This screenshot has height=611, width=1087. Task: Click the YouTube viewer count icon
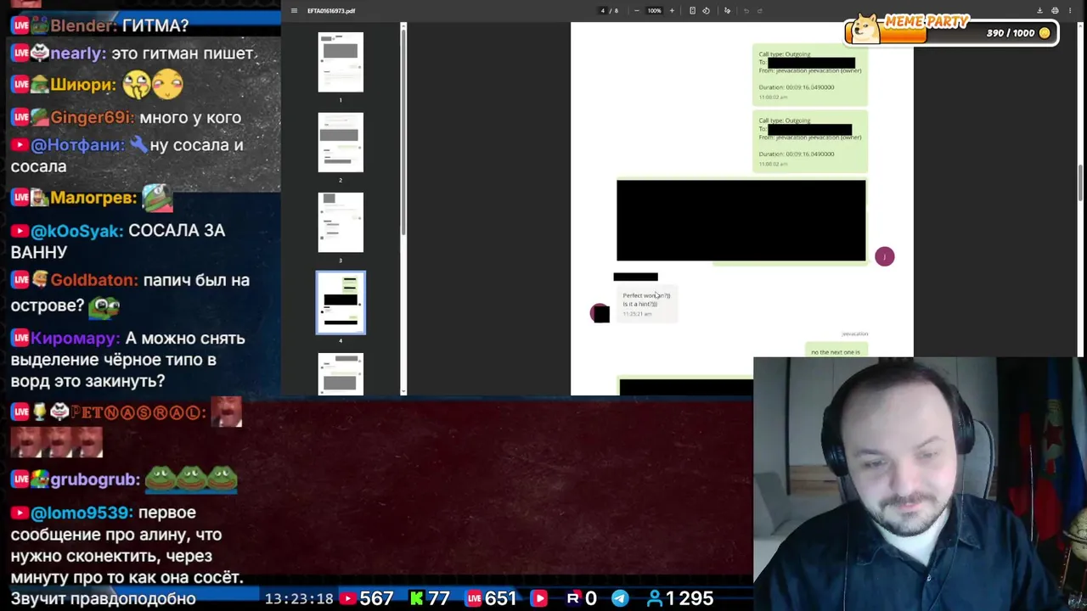coord(347,598)
